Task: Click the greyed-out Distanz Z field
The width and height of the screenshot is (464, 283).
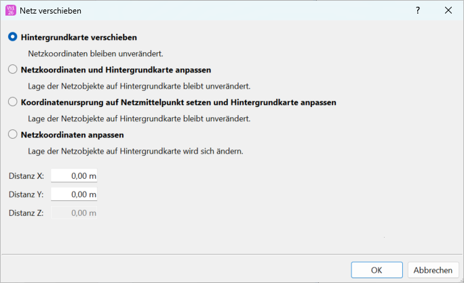Action: 74,213
